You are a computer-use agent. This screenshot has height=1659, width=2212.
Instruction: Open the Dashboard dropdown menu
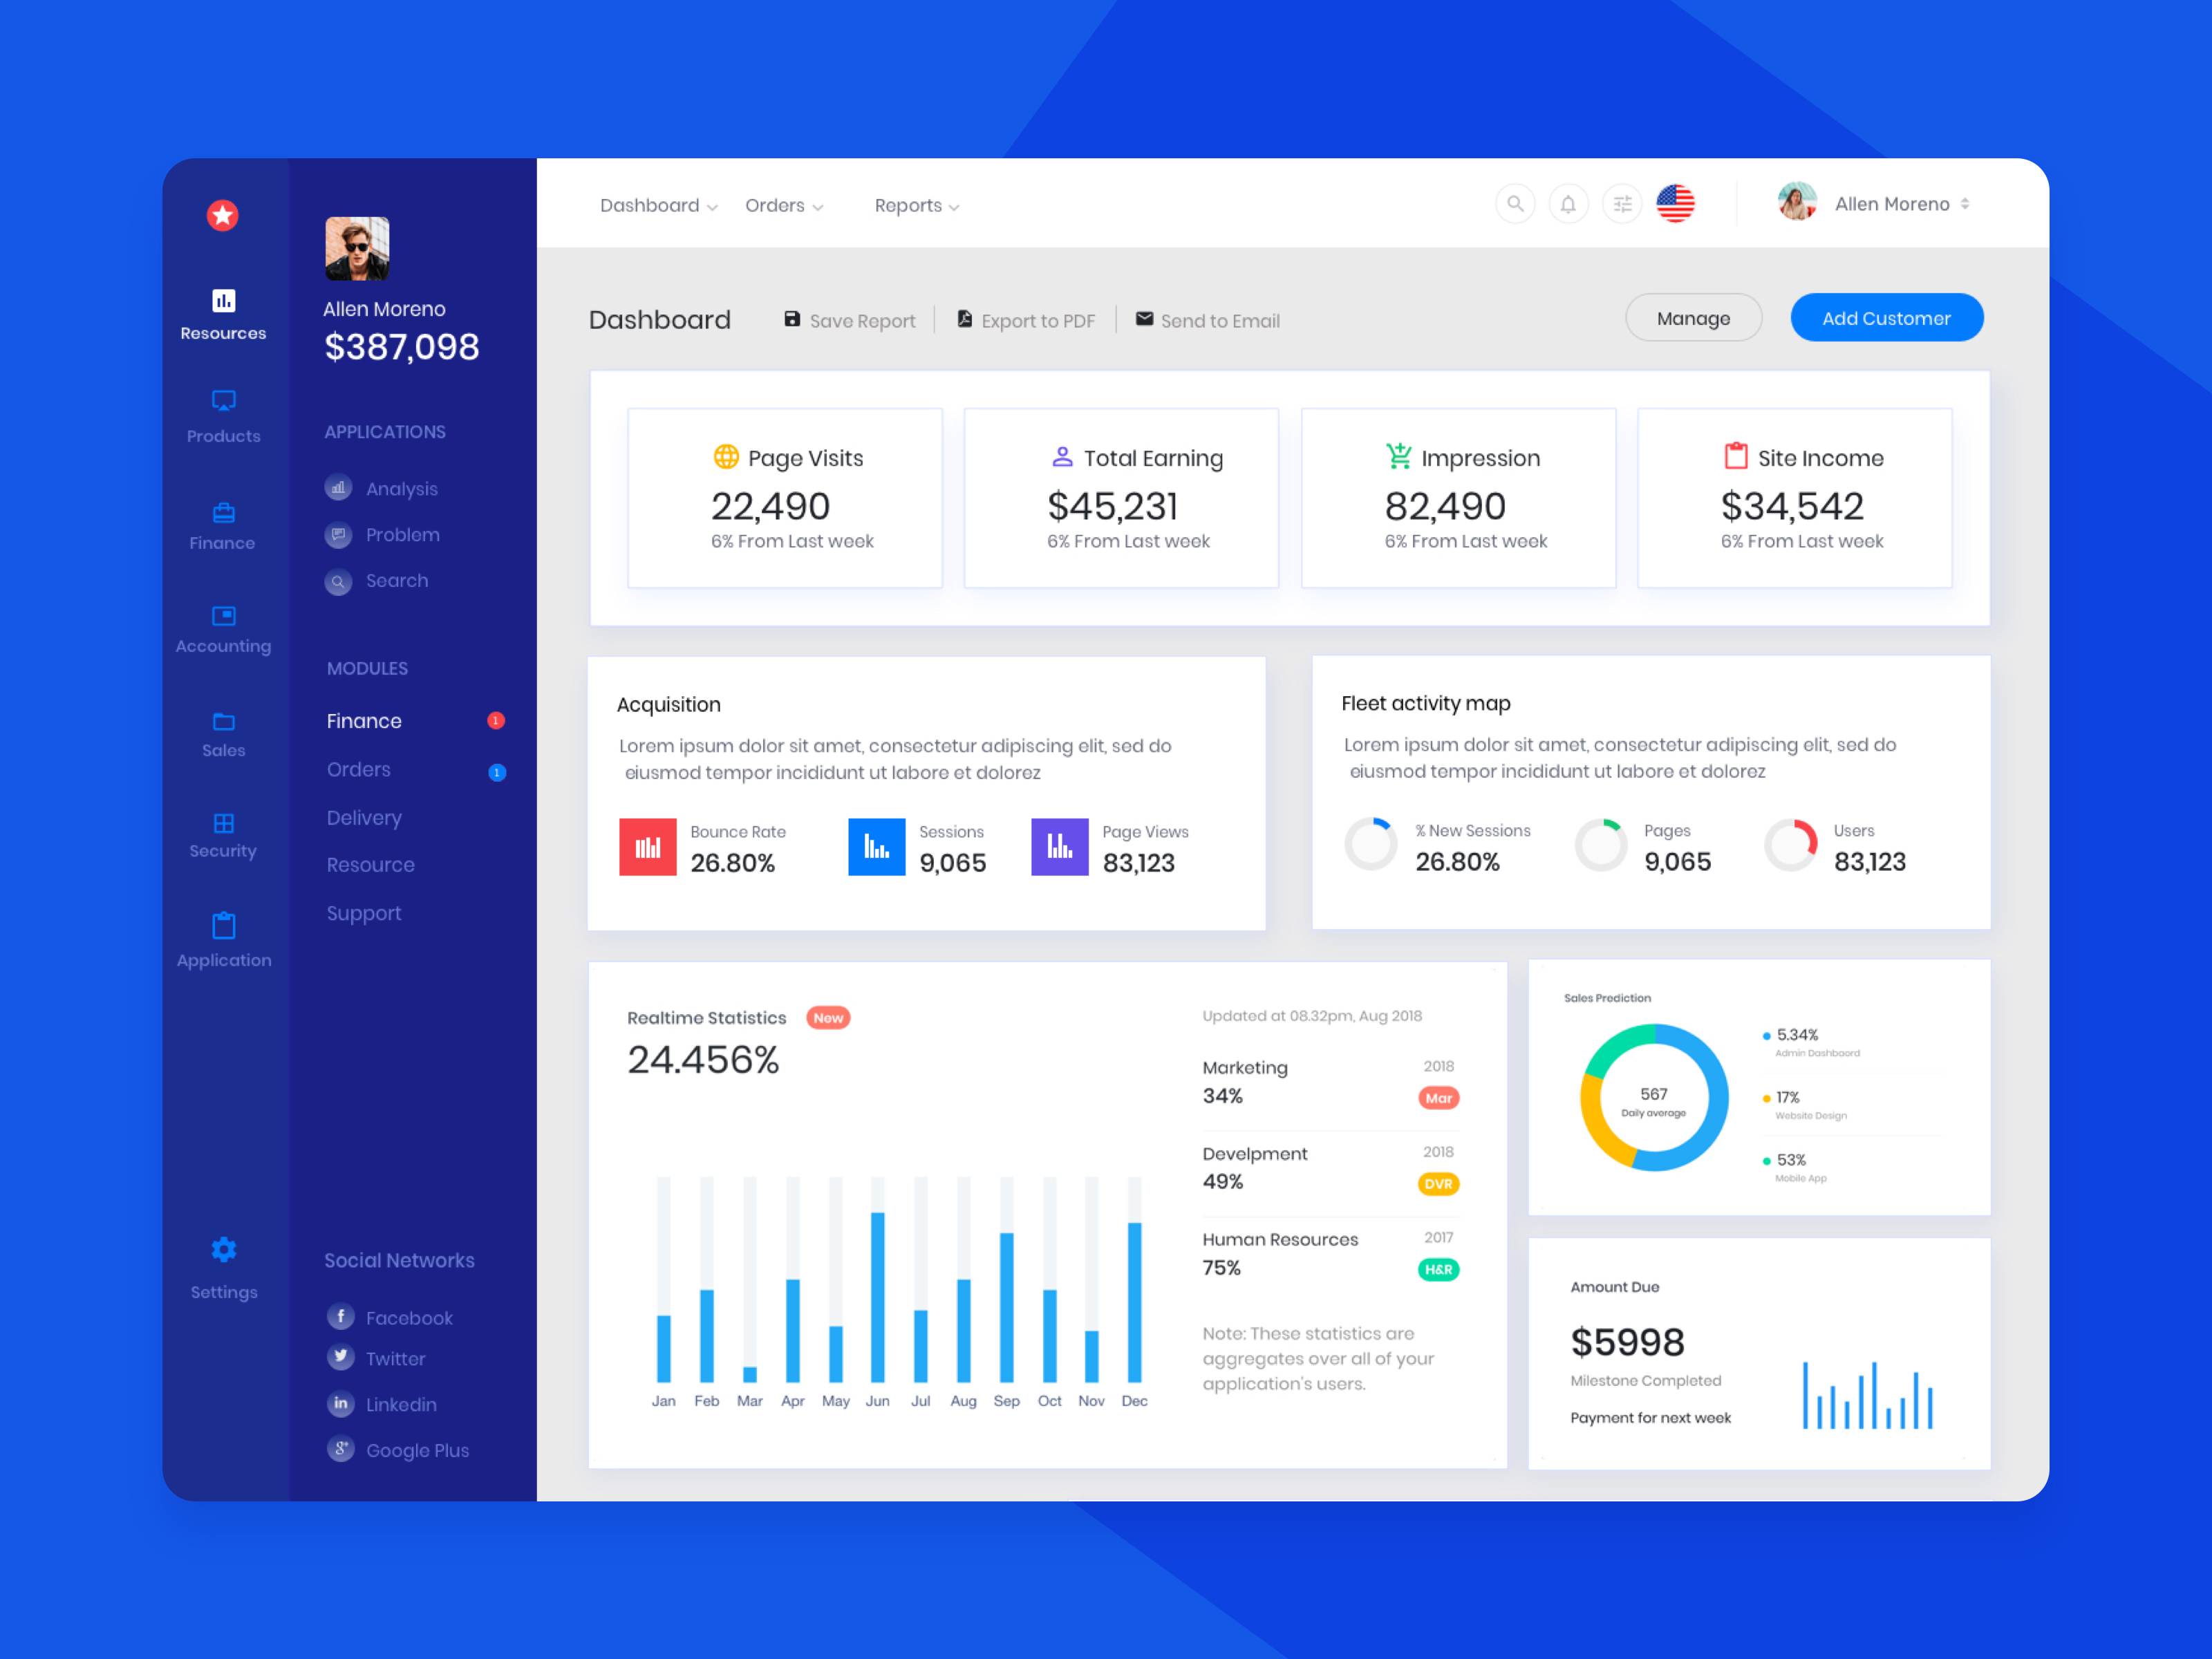(655, 205)
